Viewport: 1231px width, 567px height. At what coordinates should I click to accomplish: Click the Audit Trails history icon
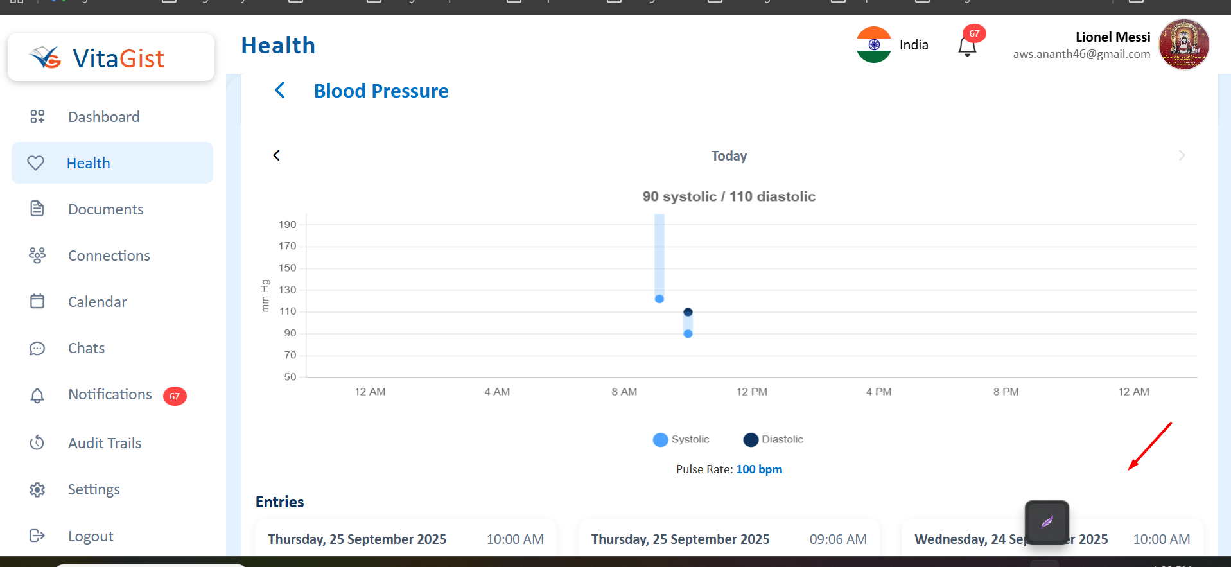(37, 442)
